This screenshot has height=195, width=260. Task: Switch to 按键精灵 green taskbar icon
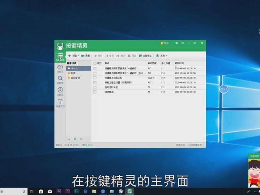coord(130,191)
